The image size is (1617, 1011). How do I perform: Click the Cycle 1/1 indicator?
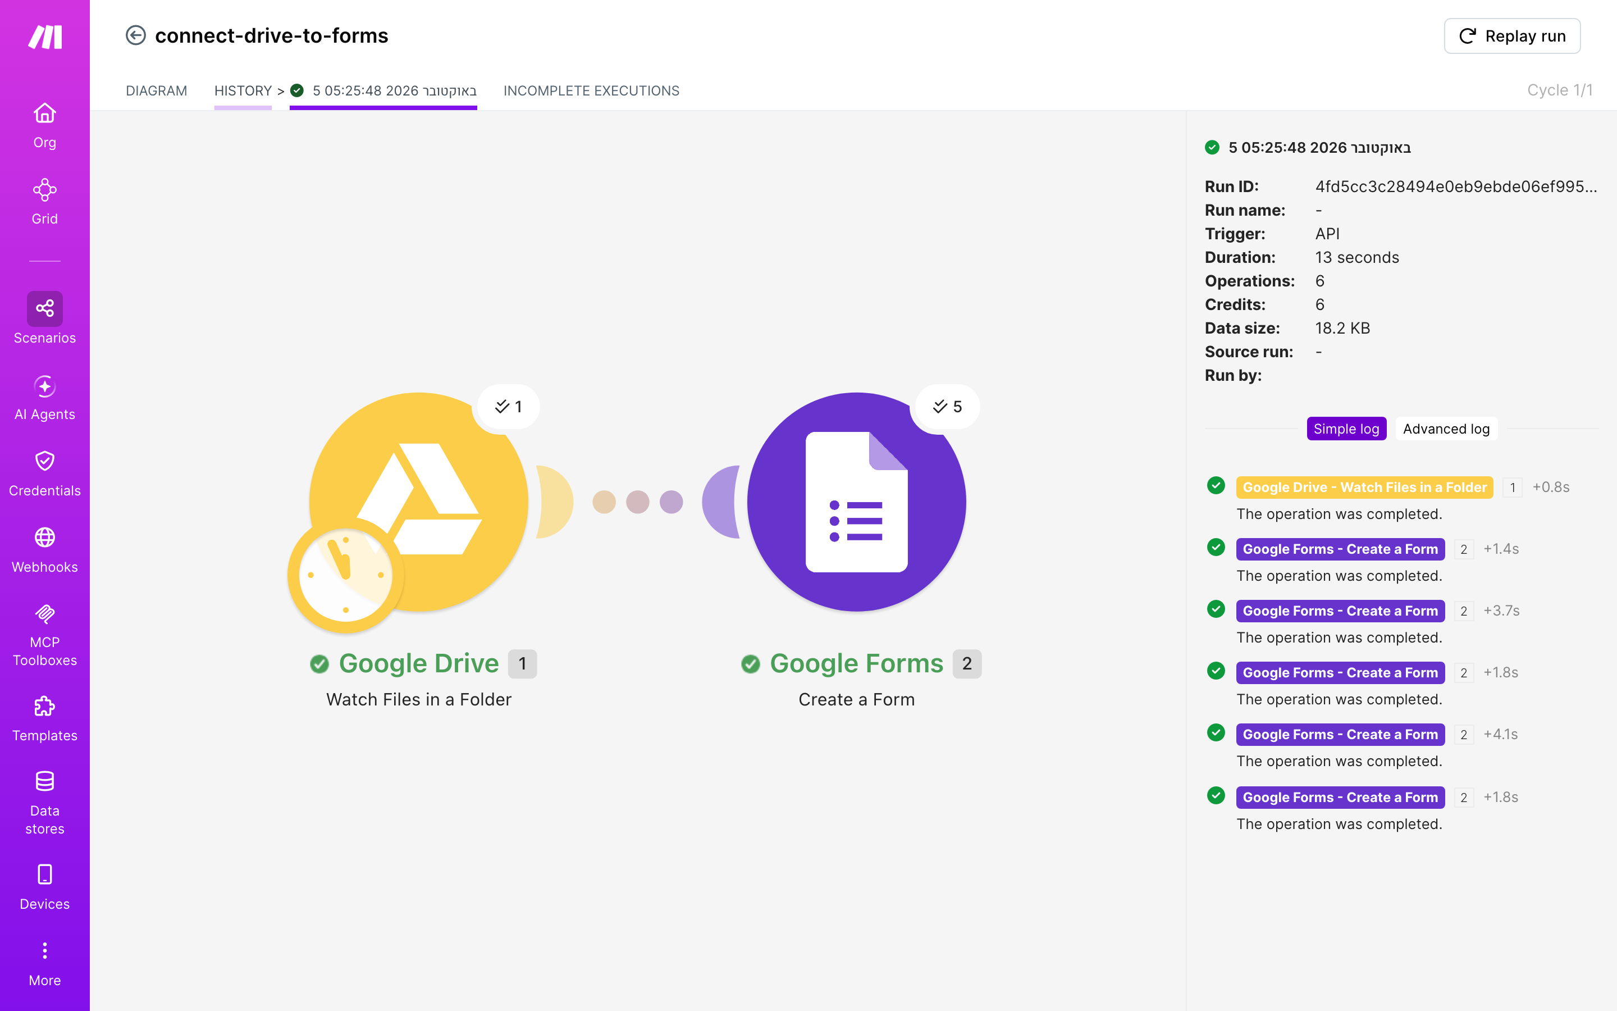(1560, 90)
